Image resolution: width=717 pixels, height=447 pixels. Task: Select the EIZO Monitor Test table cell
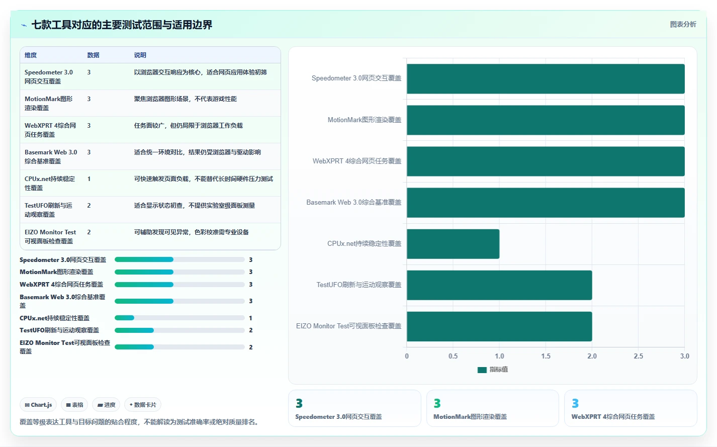pyautogui.click(x=50, y=237)
